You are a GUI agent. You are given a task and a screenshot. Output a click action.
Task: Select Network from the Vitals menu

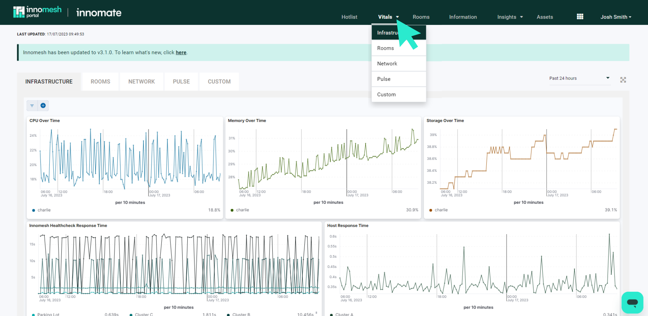point(387,63)
